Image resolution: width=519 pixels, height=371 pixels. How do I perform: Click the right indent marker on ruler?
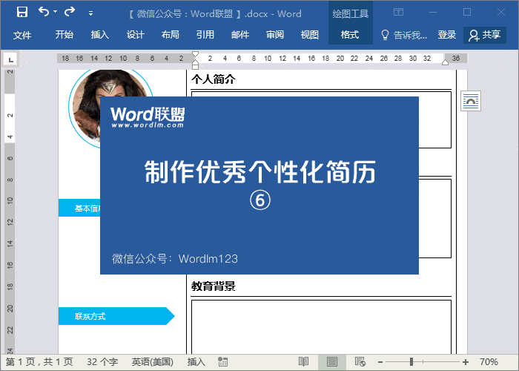pyautogui.click(x=445, y=62)
